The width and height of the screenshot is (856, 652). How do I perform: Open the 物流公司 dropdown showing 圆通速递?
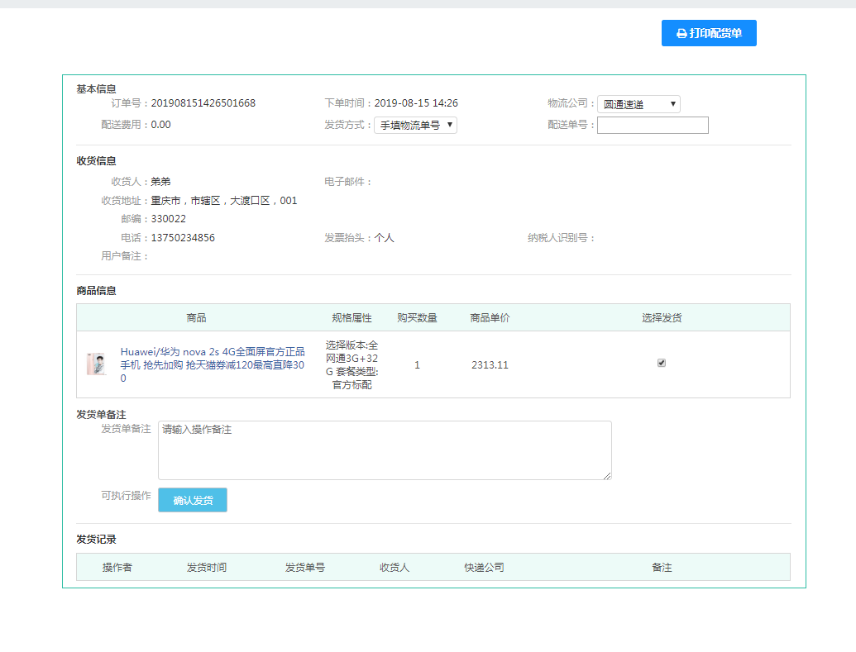pyautogui.click(x=638, y=104)
